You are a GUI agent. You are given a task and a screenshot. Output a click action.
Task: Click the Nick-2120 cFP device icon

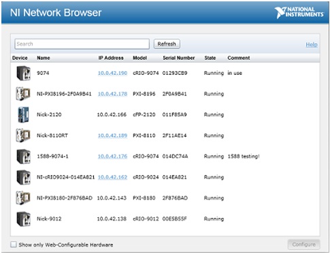(23, 114)
